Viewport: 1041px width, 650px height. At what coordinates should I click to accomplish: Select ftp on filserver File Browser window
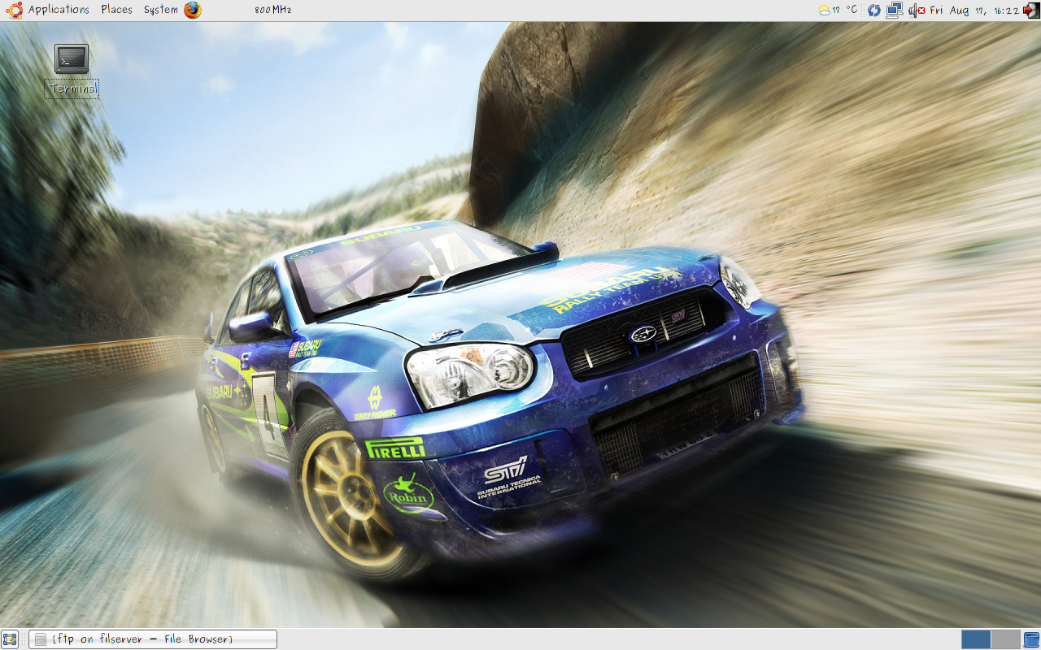(153, 639)
